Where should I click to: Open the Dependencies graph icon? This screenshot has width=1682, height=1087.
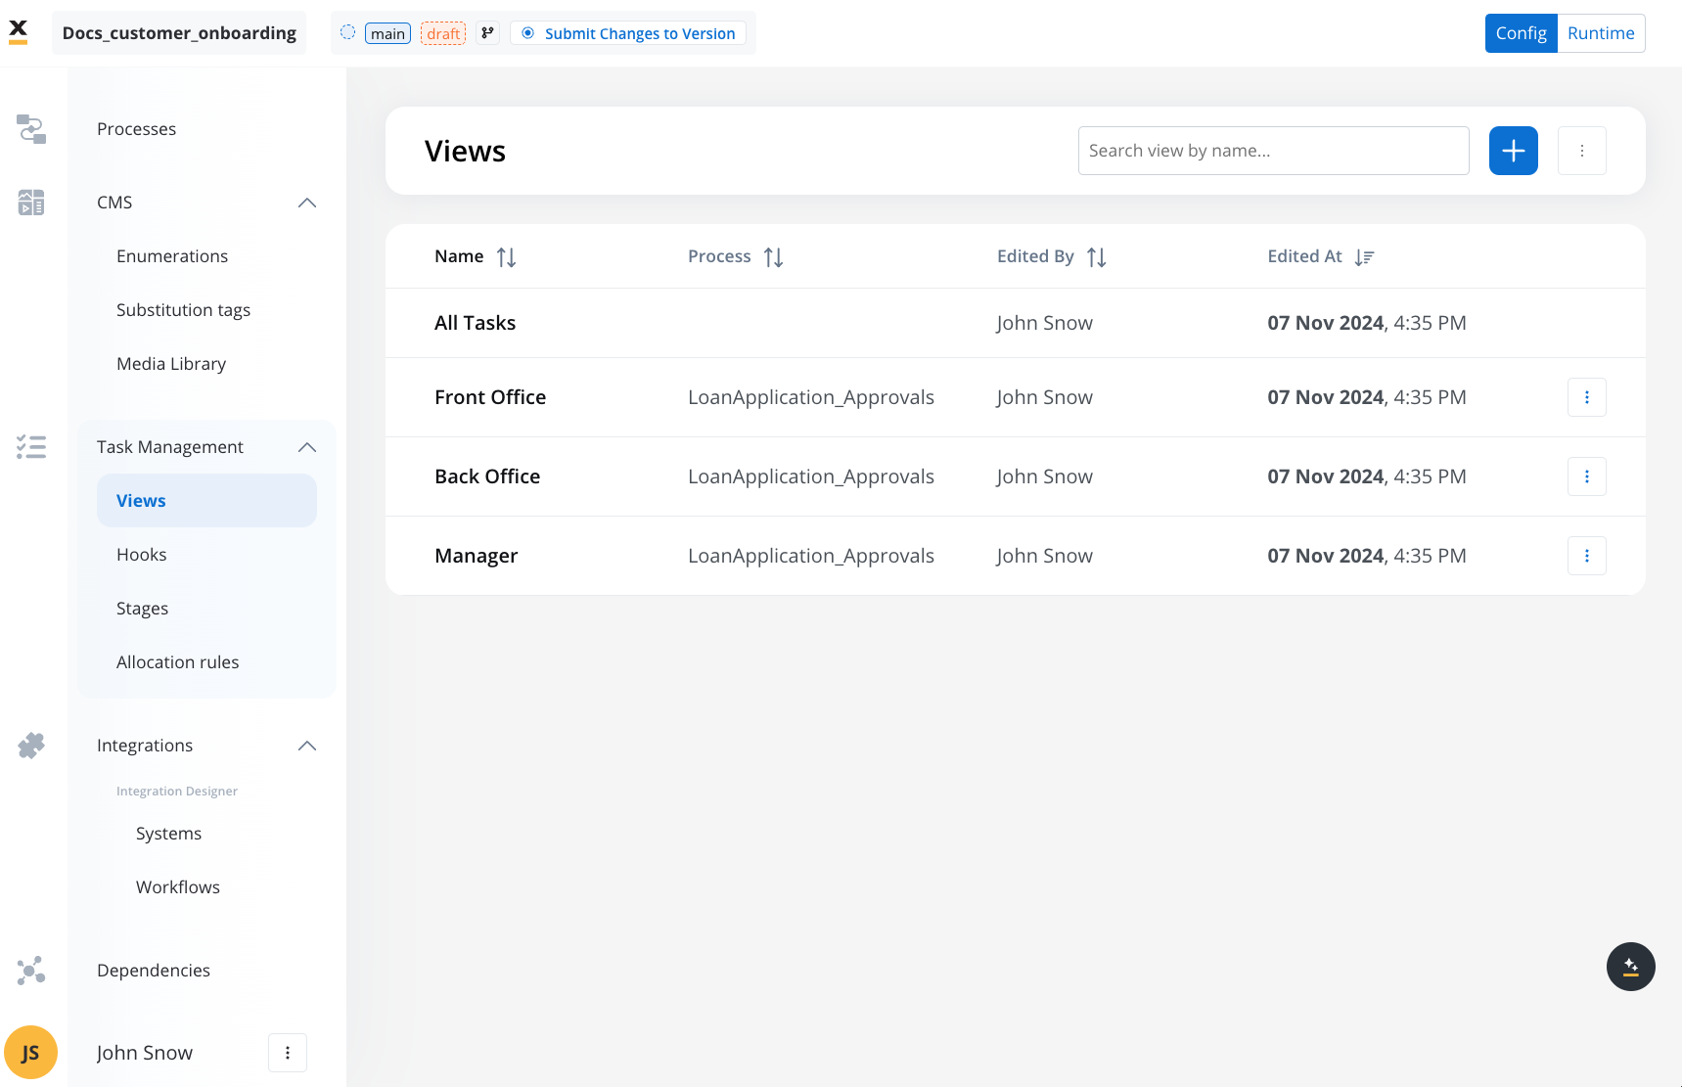point(31,971)
